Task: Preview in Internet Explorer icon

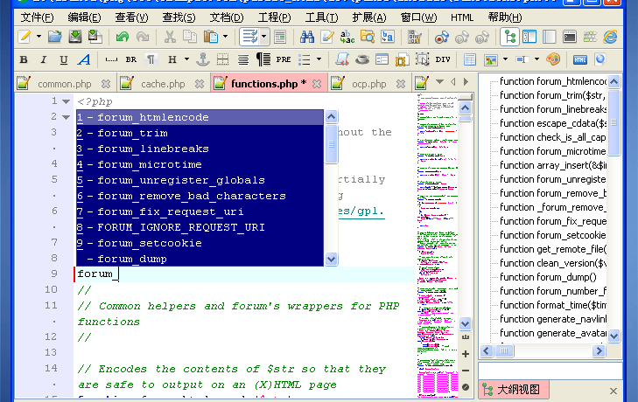Action: [610, 37]
